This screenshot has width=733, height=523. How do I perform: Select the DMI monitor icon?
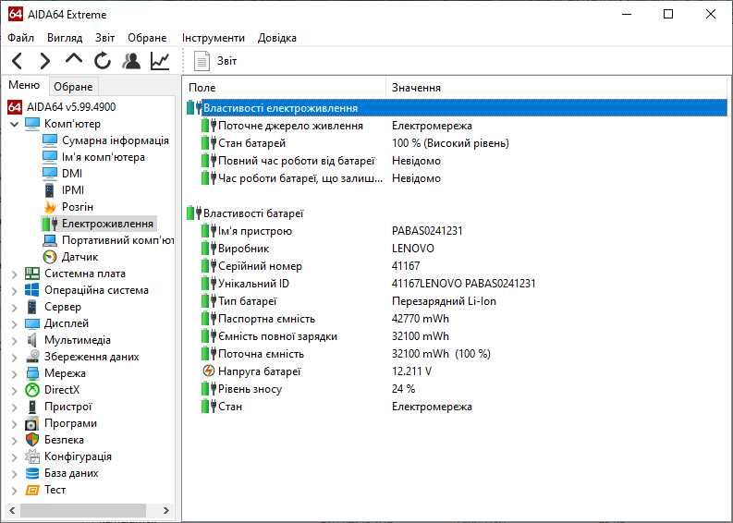pyautogui.click(x=50, y=174)
